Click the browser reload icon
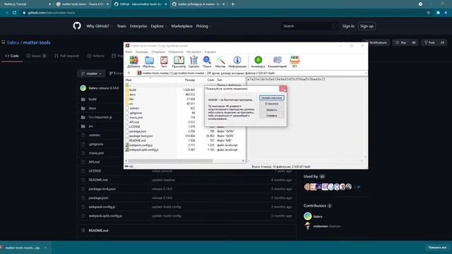452x254 pixels. pos(14,13)
